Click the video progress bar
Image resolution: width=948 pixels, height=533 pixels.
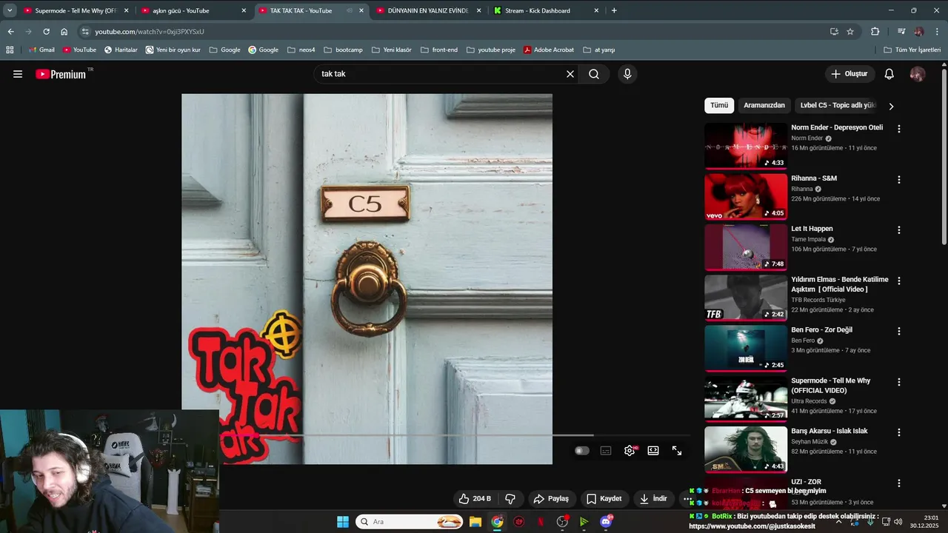coord(437,435)
